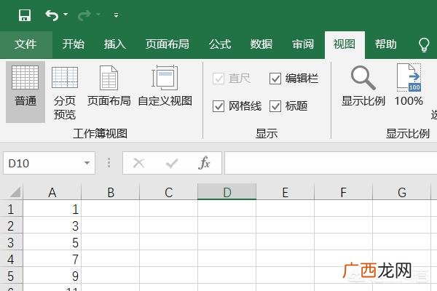The width and height of the screenshot is (437, 291).
Task: Click cell A2 containing 3
Action: point(52,226)
